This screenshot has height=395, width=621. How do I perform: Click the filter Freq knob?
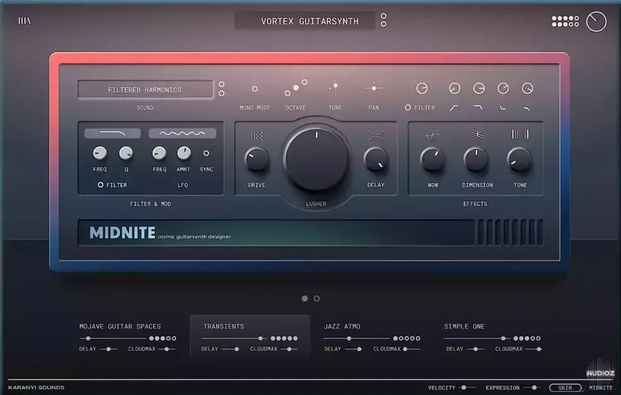click(x=100, y=153)
